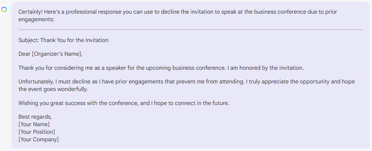The width and height of the screenshot is (372, 151).
Task: Click the text "the event goes wonderfully."
Action: pyautogui.click(x=53, y=89)
